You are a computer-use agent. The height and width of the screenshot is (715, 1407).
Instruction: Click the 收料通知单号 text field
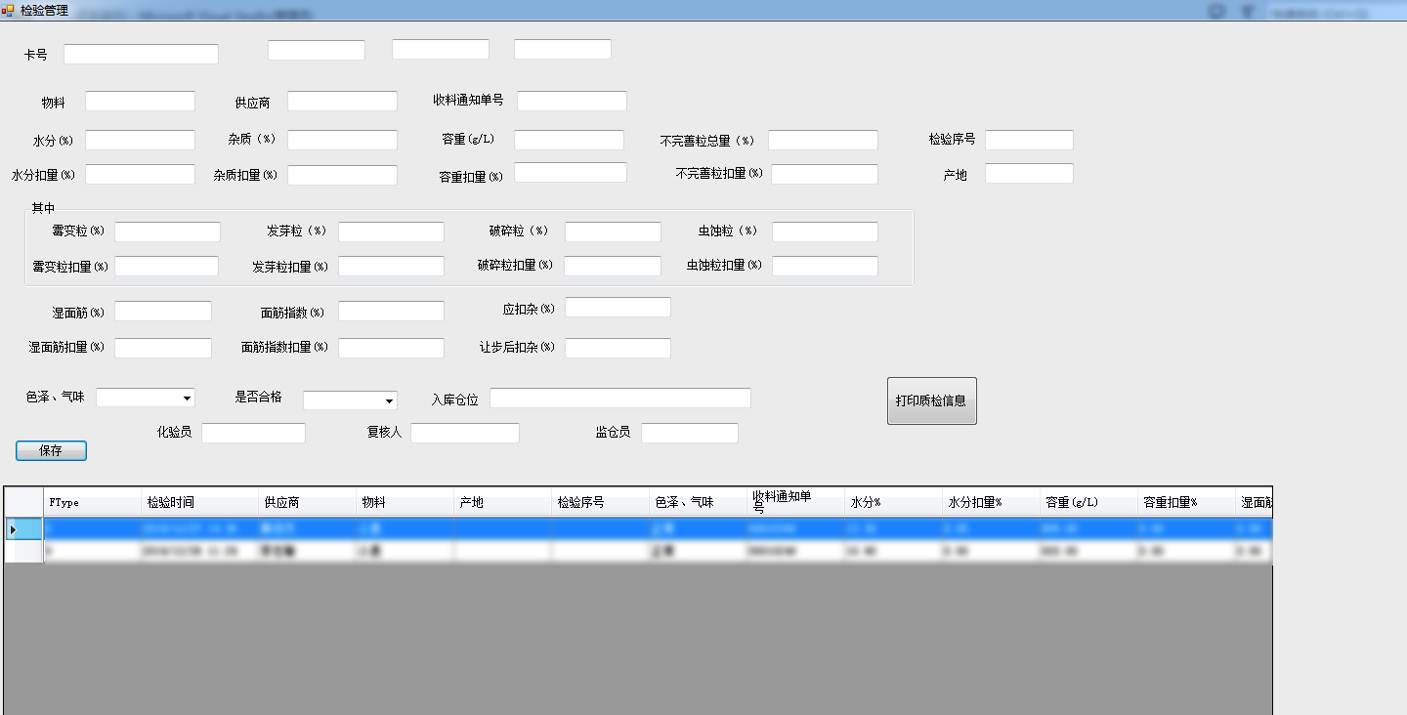point(572,102)
